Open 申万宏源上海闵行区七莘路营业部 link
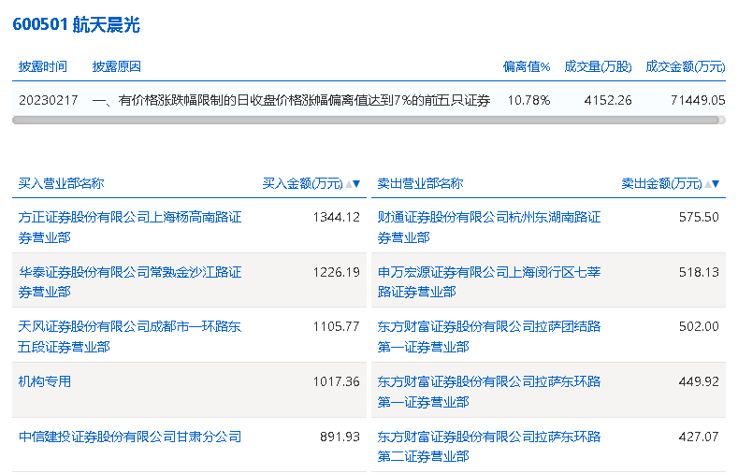738x473 pixels. [489, 281]
